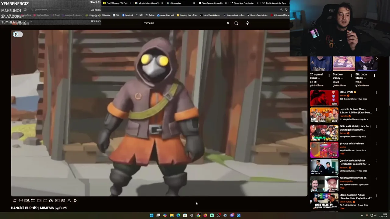Switch to the Steam Next Fest tab
390x219 pixels.
[x=244, y=3]
